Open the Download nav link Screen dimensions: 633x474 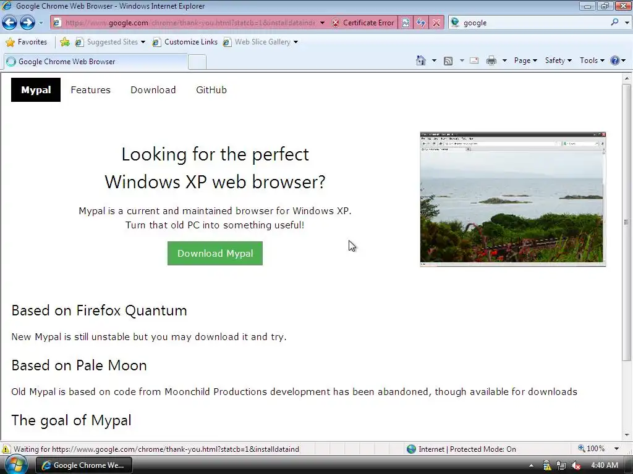tap(153, 90)
